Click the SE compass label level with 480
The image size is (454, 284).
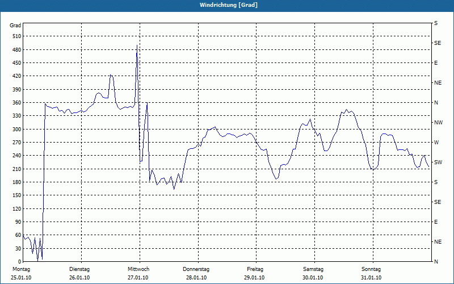[x=438, y=43]
